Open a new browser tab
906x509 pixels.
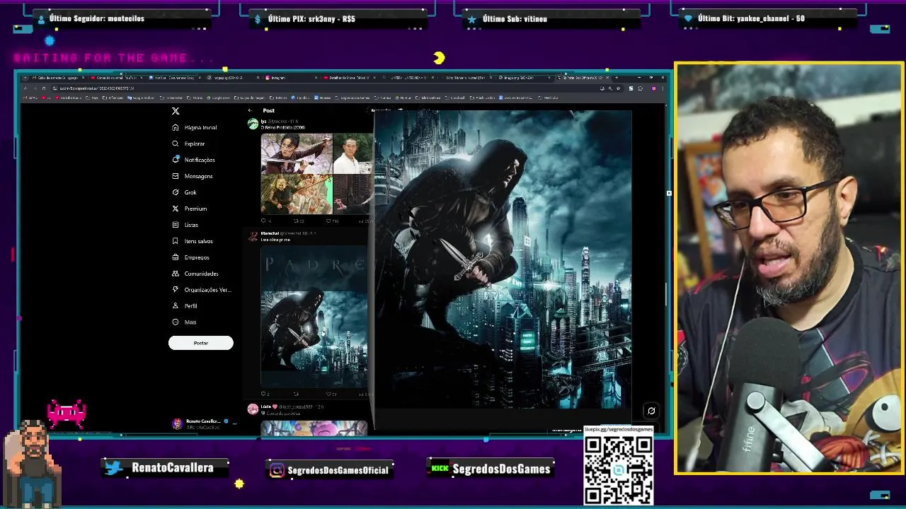617,77
